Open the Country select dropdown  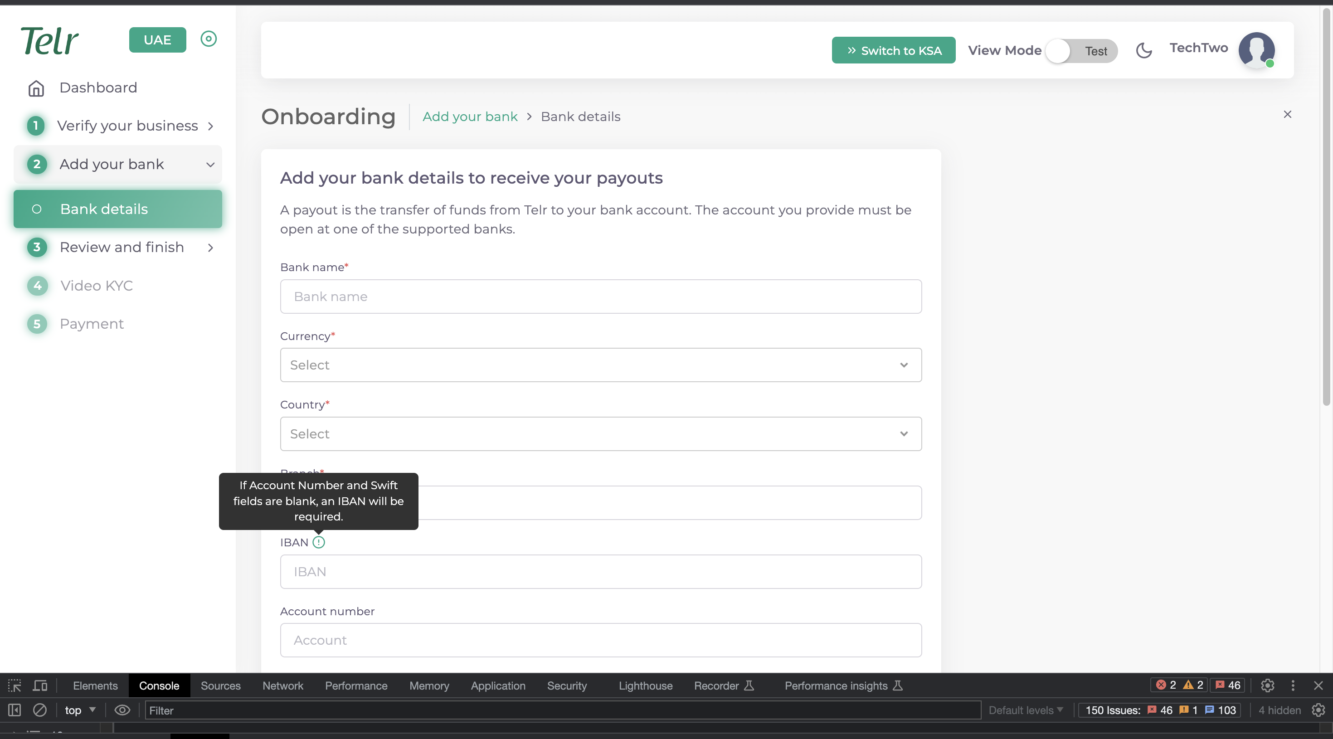600,434
